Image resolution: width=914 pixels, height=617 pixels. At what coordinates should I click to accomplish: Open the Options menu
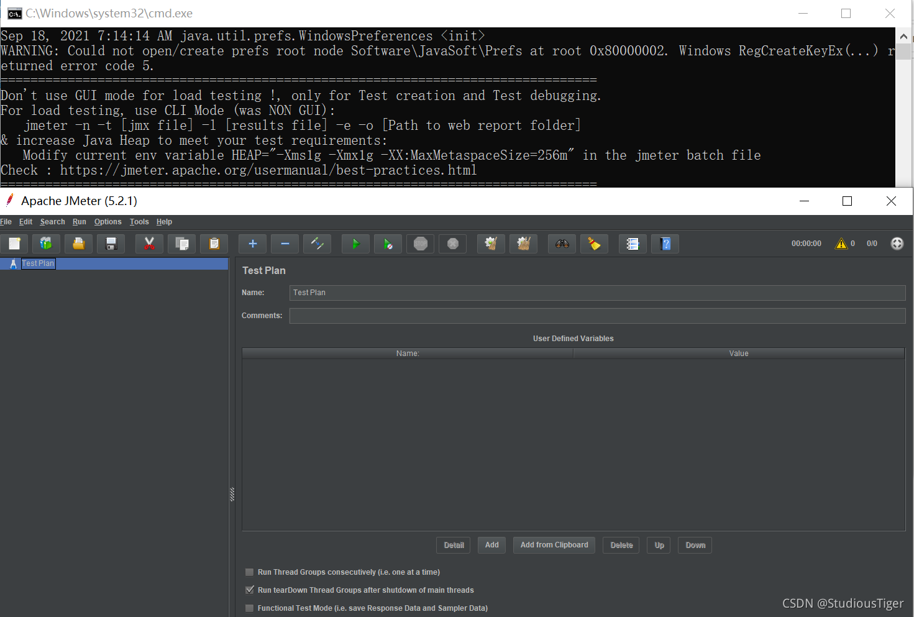tap(107, 221)
